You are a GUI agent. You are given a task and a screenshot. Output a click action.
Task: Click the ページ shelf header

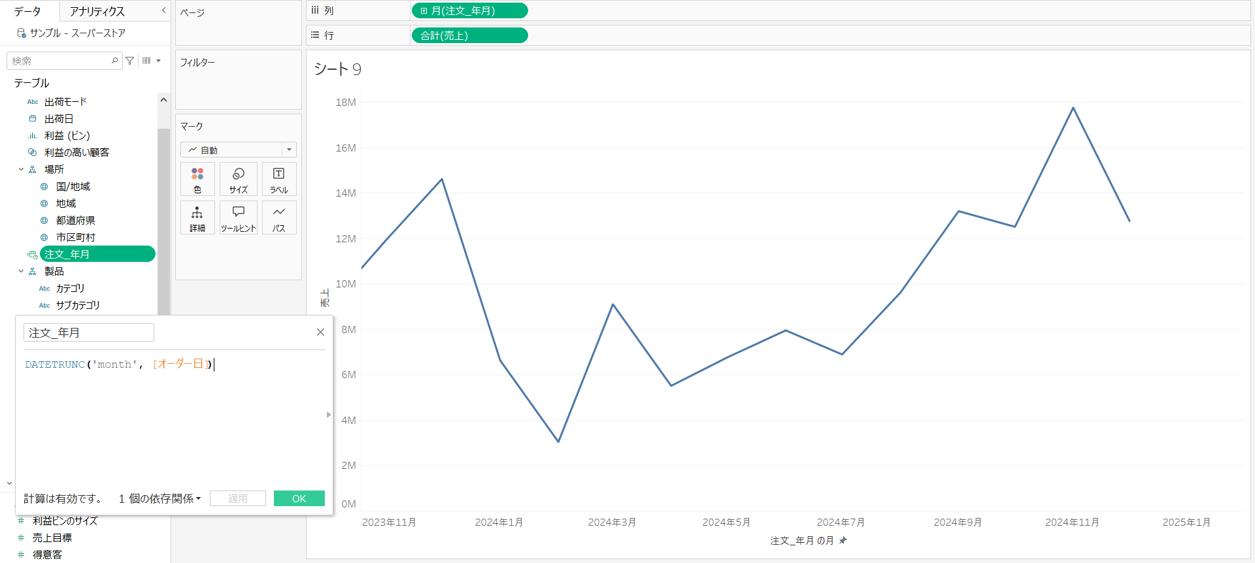[192, 12]
